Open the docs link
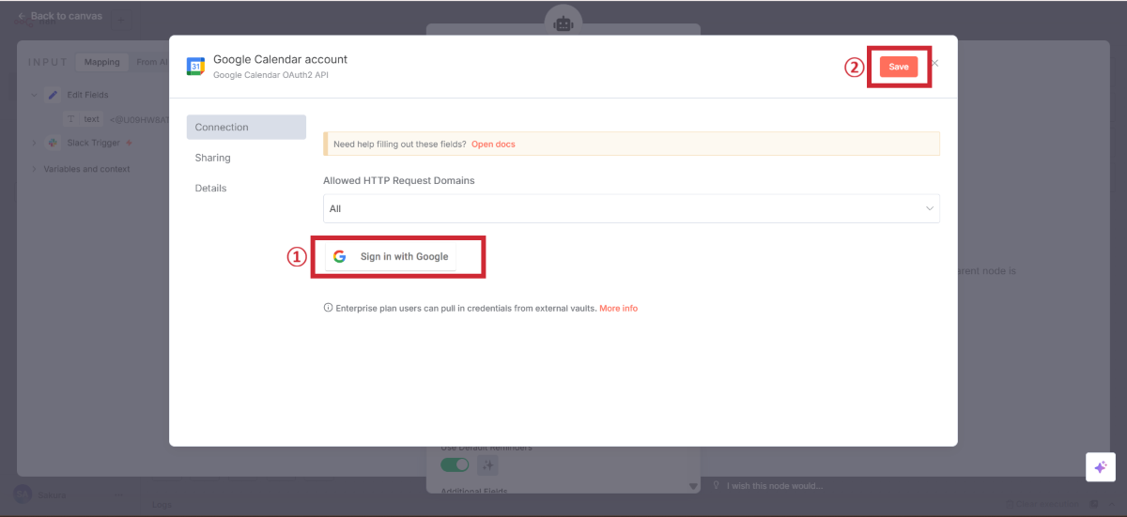Screen dimensions: 1127x517 [493, 144]
